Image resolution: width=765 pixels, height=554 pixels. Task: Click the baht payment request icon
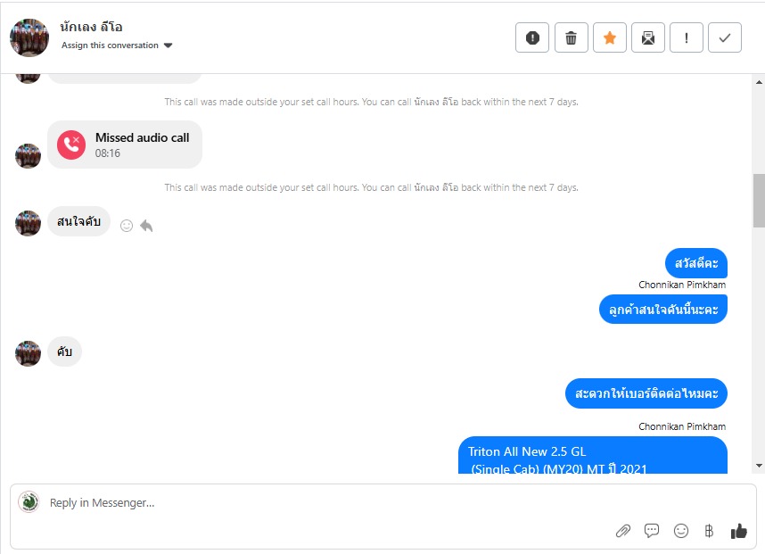709,531
